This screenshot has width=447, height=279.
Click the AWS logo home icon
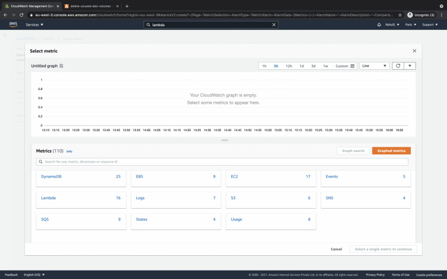tap(13, 25)
